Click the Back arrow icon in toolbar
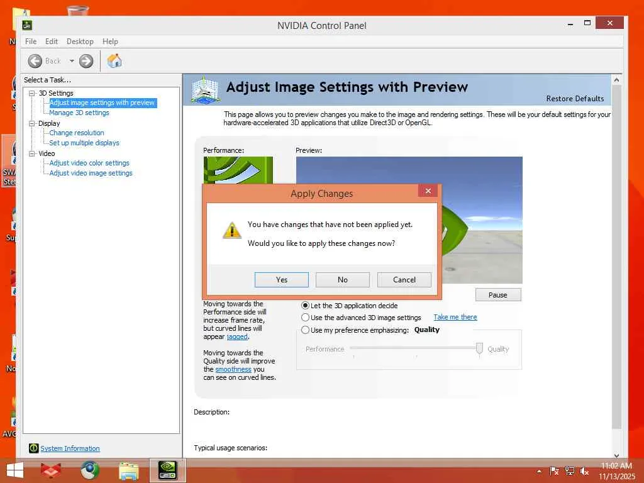The width and height of the screenshot is (644, 483). [35, 61]
